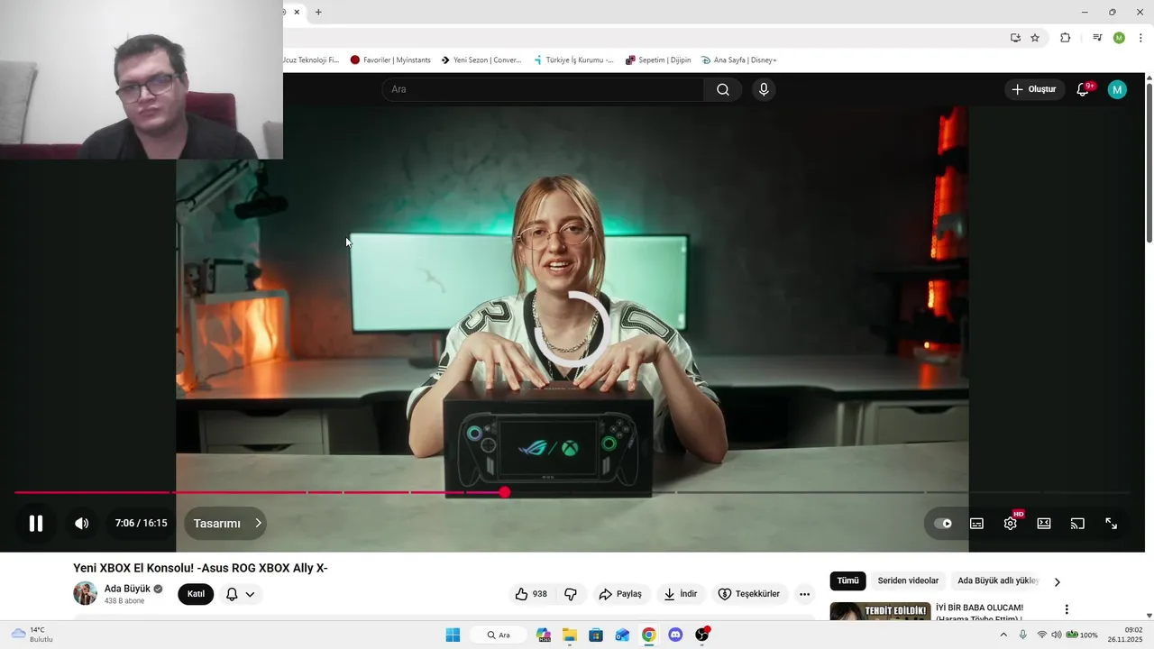Click taskbar Ara search box
The height and width of the screenshot is (649, 1154).
tap(500, 635)
